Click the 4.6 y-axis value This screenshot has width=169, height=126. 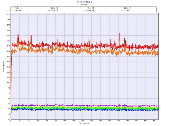[9, 104]
